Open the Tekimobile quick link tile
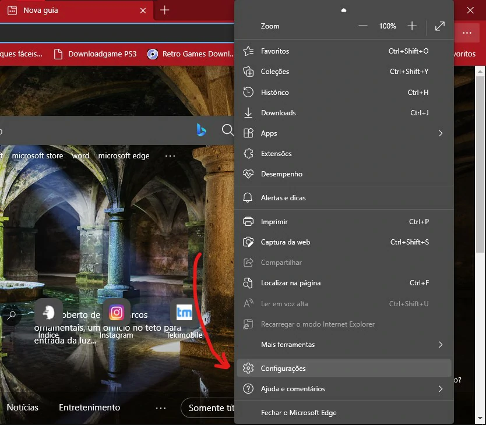The width and height of the screenshot is (486, 425). pyautogui.click(x=184, y=313)
